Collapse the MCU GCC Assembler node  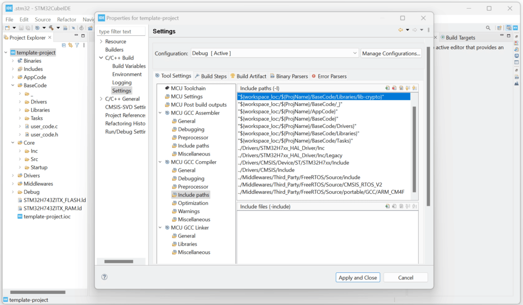click(x=160, y=113)
